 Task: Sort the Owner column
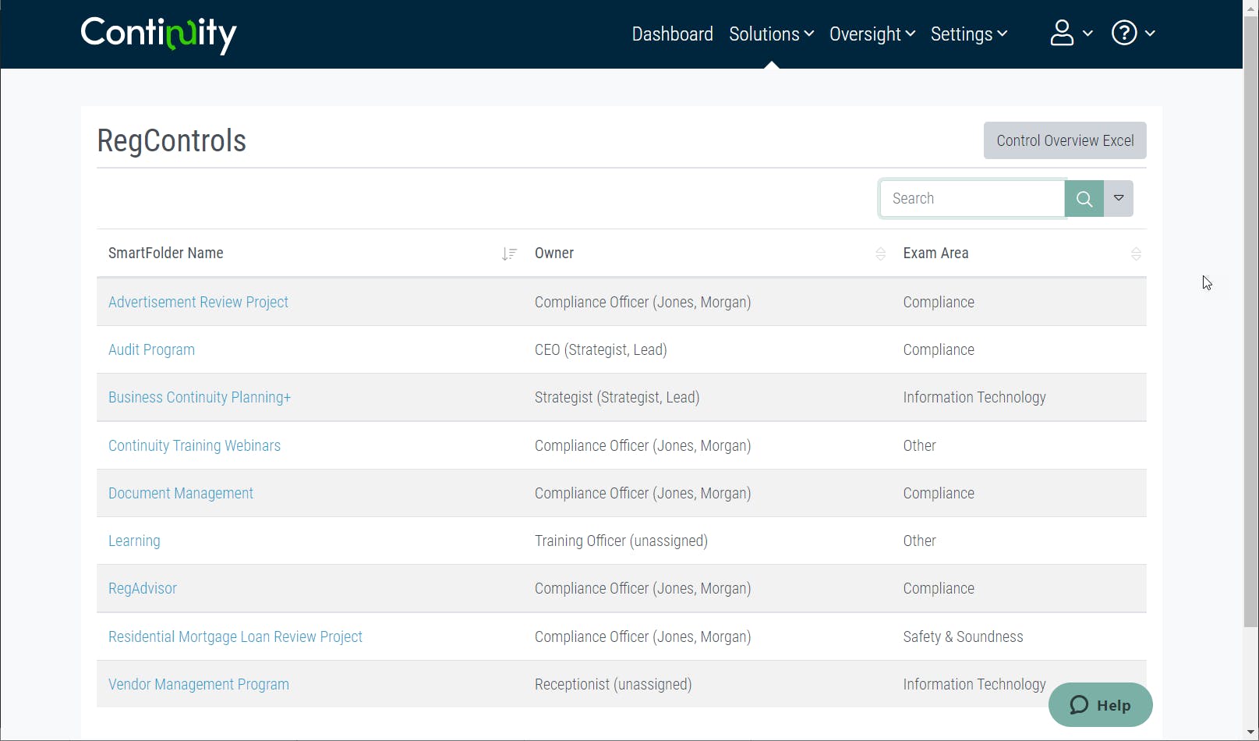click(880, 253)
